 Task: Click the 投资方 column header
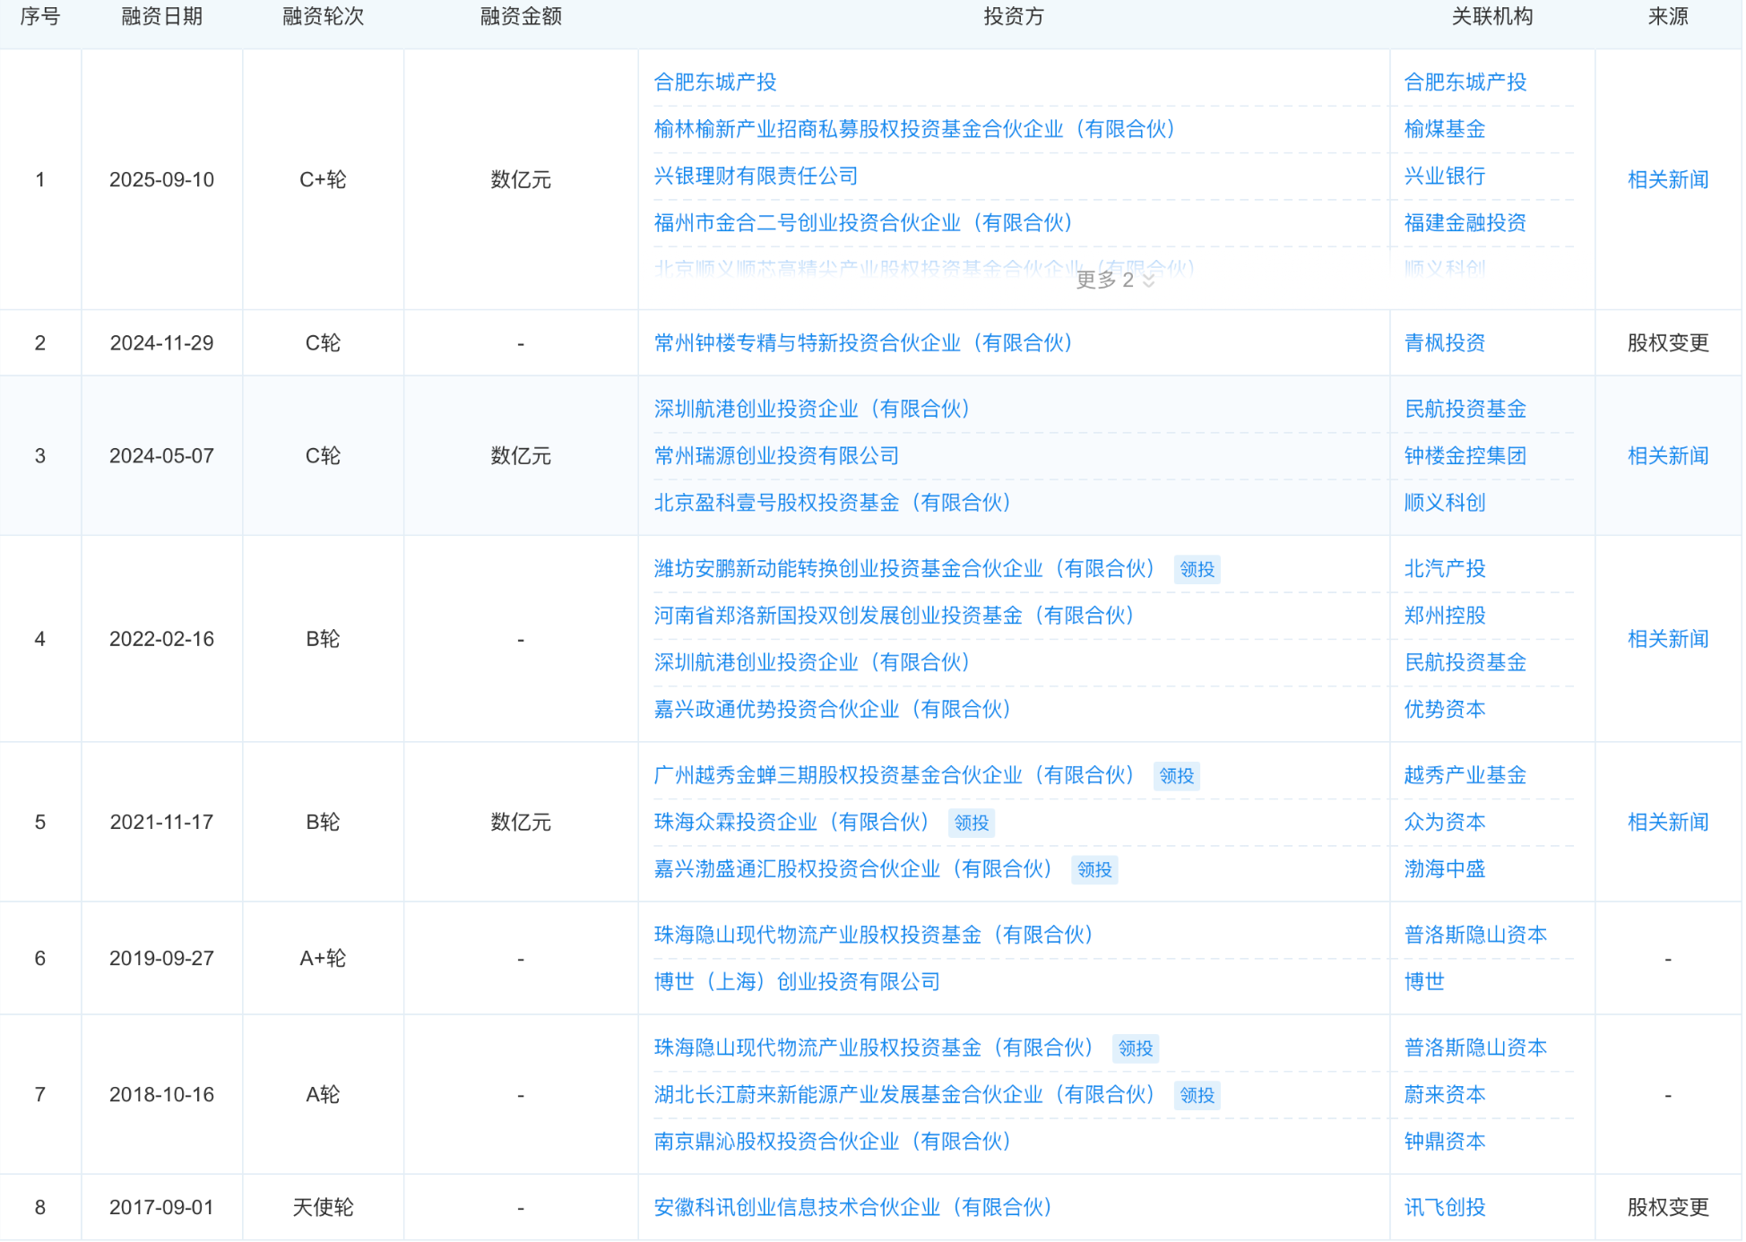pos(1013,17)
